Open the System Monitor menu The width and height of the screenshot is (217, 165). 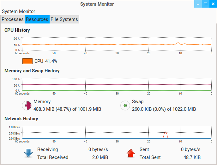pyautogui.click(x=18, y=11)
